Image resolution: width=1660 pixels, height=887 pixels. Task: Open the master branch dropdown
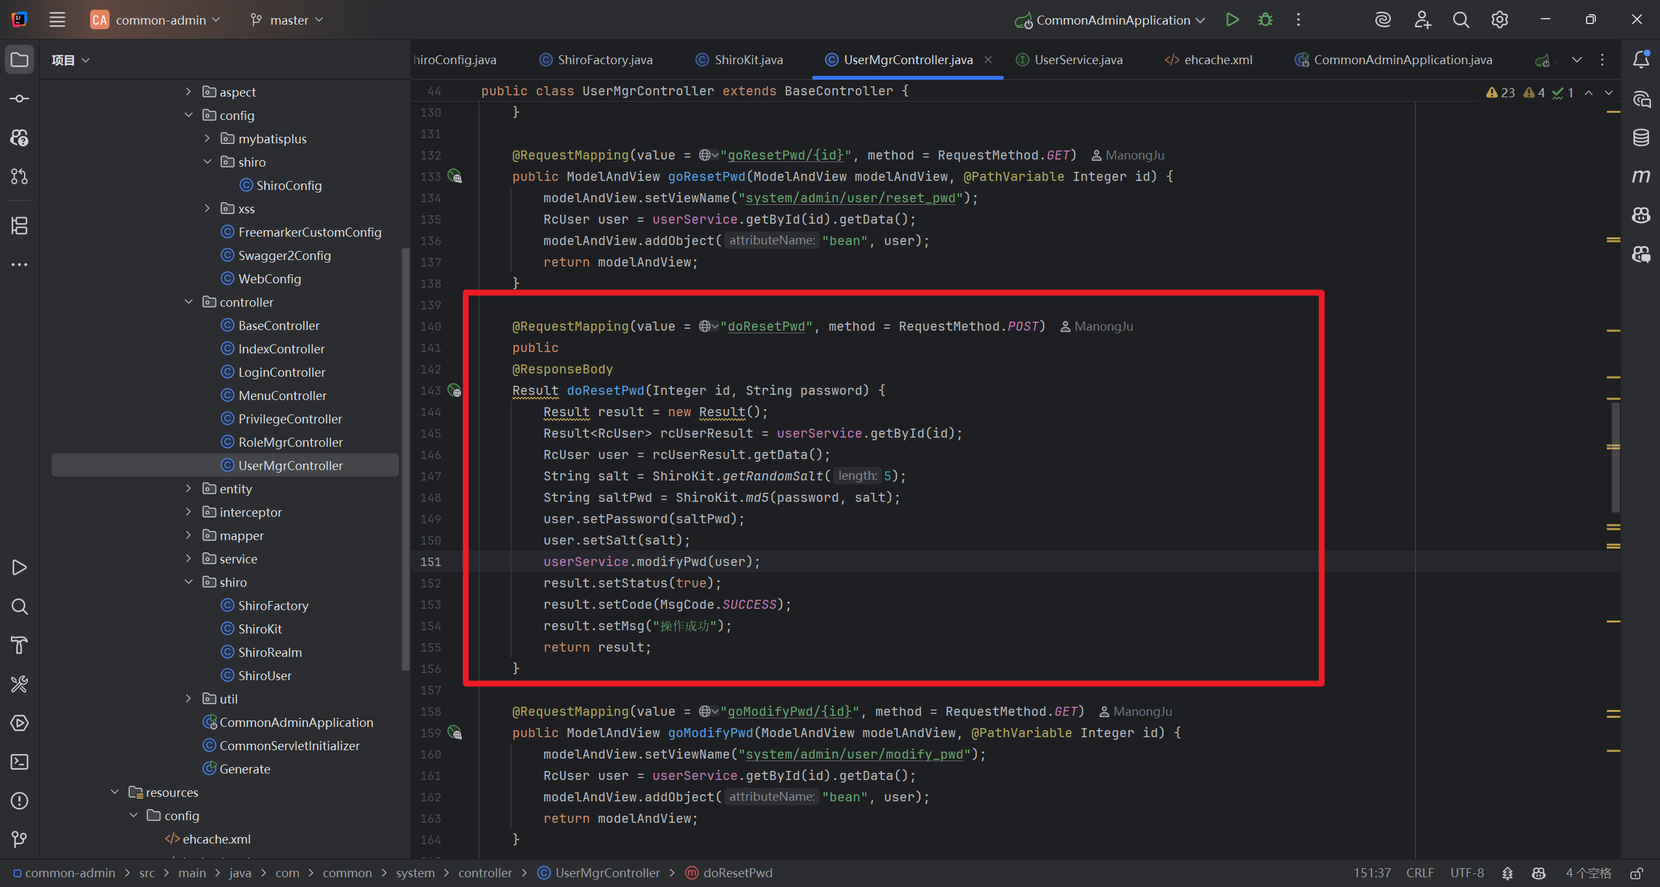(x=287, y=20)
